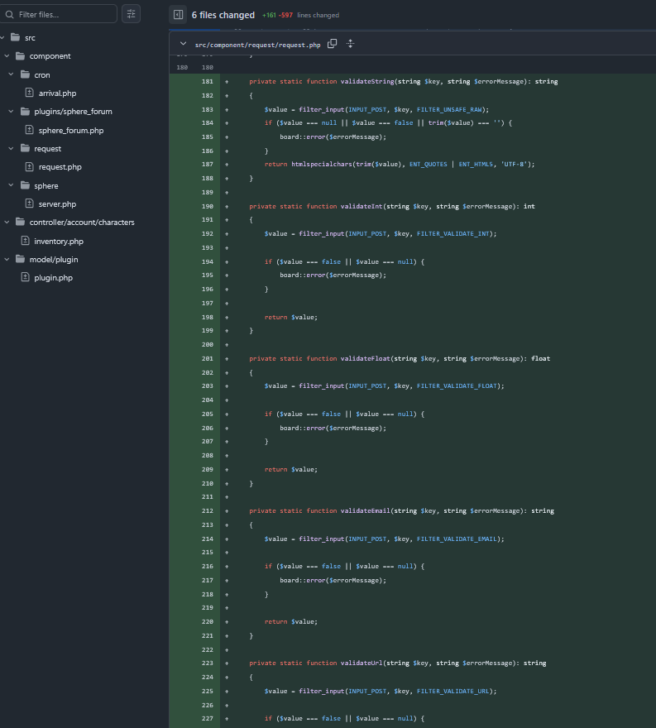Viewport: 656px width, 728px height.
Task: Collapse the controller/account/characters folder chevron
Action: point(7,223)
